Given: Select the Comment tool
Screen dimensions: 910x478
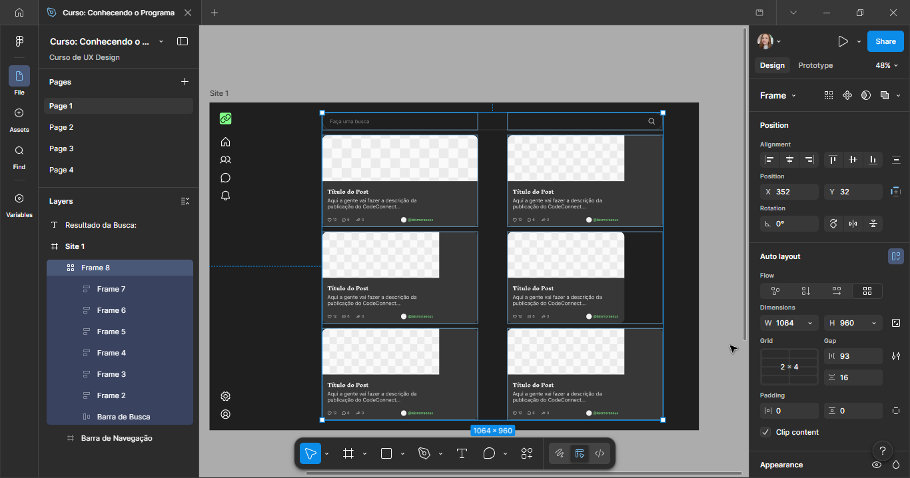Looking at the screenshot, I should tap(489, 453).
